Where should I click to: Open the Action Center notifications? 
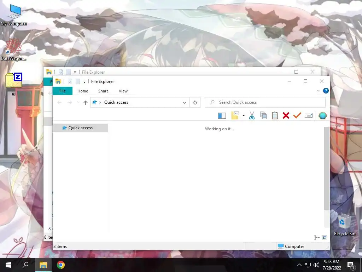point(351,265)
